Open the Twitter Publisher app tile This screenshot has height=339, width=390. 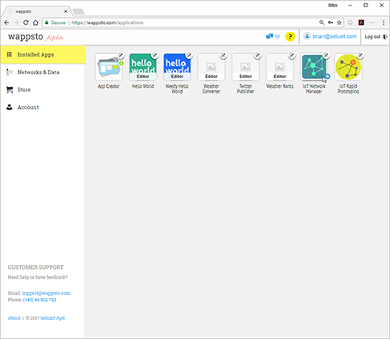click(245, 67)
